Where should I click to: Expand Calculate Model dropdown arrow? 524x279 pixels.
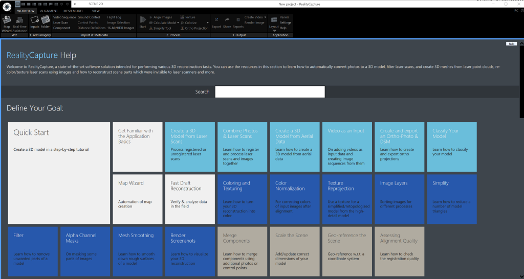click(x=178, y=22)
